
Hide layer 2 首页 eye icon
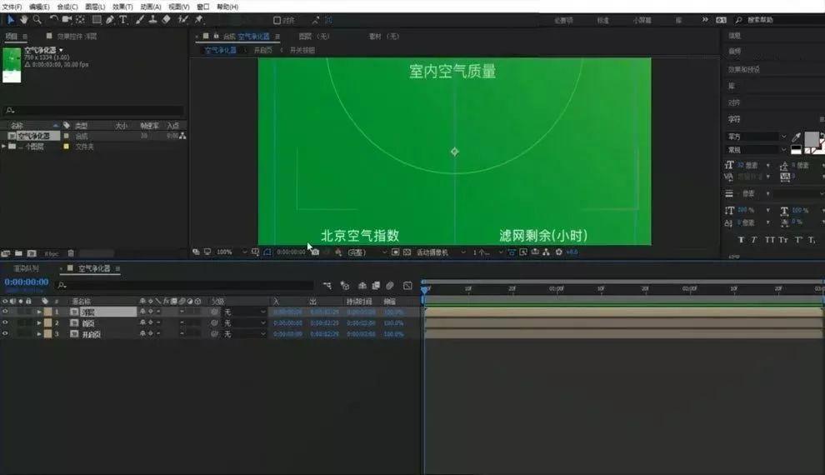[x=5, y=322]
